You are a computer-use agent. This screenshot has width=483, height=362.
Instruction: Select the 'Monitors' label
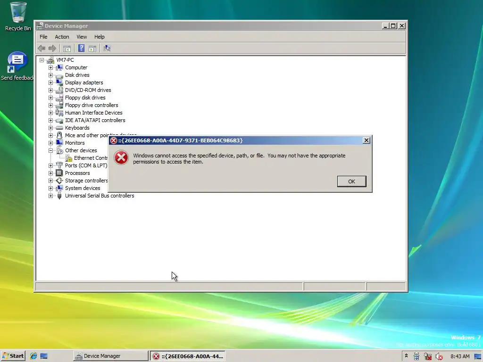tap(75, 143)
